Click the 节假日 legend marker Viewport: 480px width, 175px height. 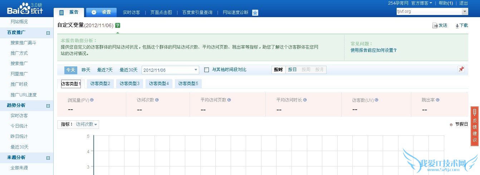point(451,125)
